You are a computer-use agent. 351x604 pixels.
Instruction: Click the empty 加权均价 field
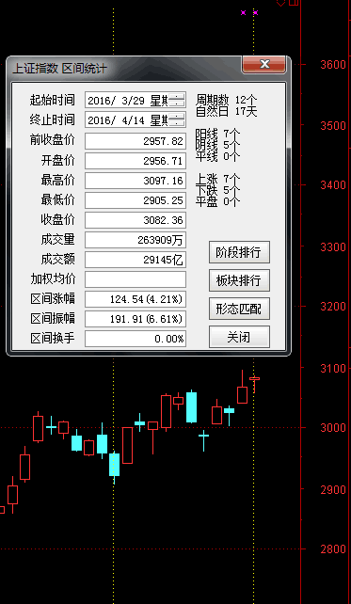pyautogui.click(x=136, y=279)
